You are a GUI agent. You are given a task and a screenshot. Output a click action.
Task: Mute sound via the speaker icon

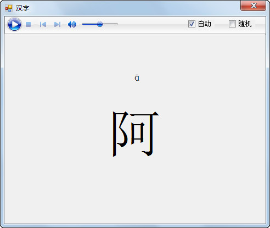(72, 24)
